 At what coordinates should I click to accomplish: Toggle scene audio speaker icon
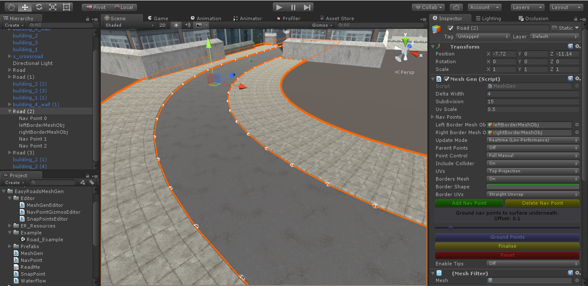pos(187,25)
